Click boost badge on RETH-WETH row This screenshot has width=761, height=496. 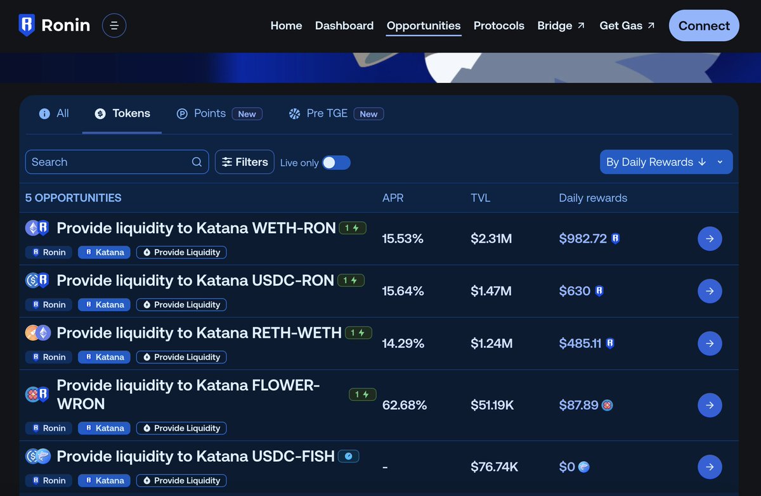tap(358, 333)
